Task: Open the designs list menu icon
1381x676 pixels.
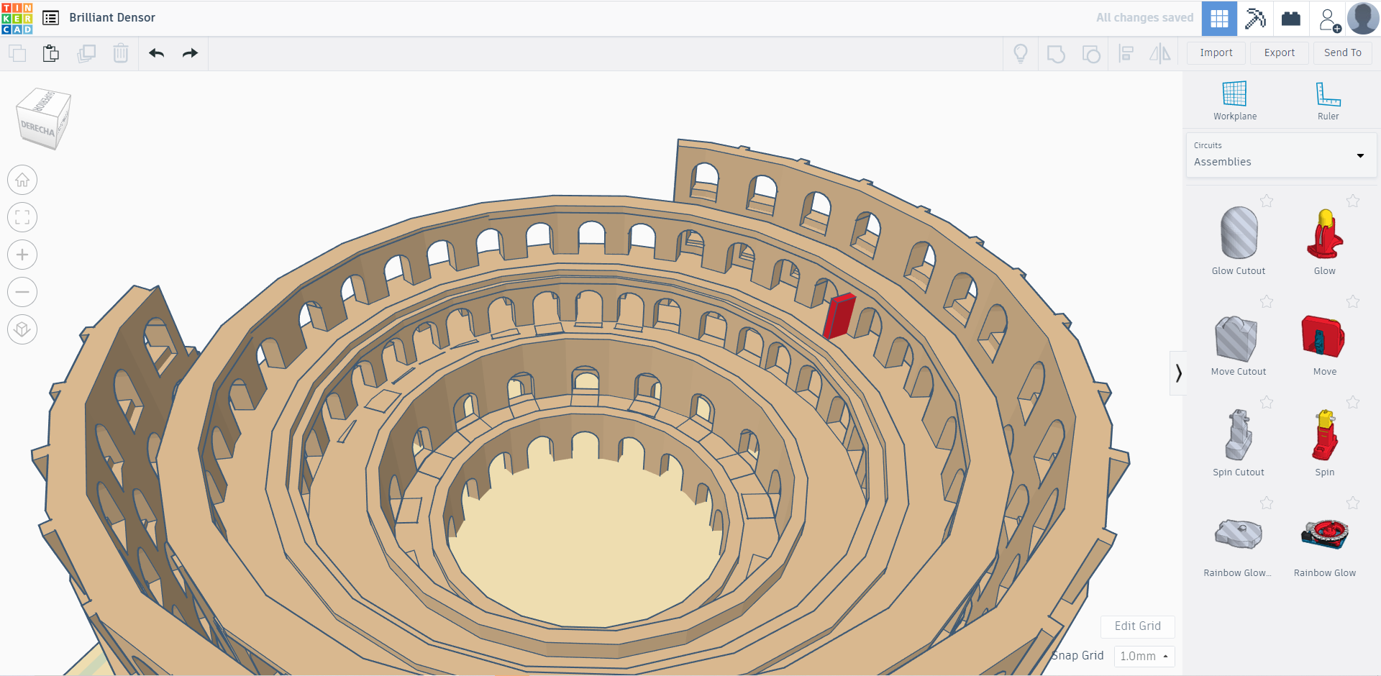Action: (x=50, y=18)
